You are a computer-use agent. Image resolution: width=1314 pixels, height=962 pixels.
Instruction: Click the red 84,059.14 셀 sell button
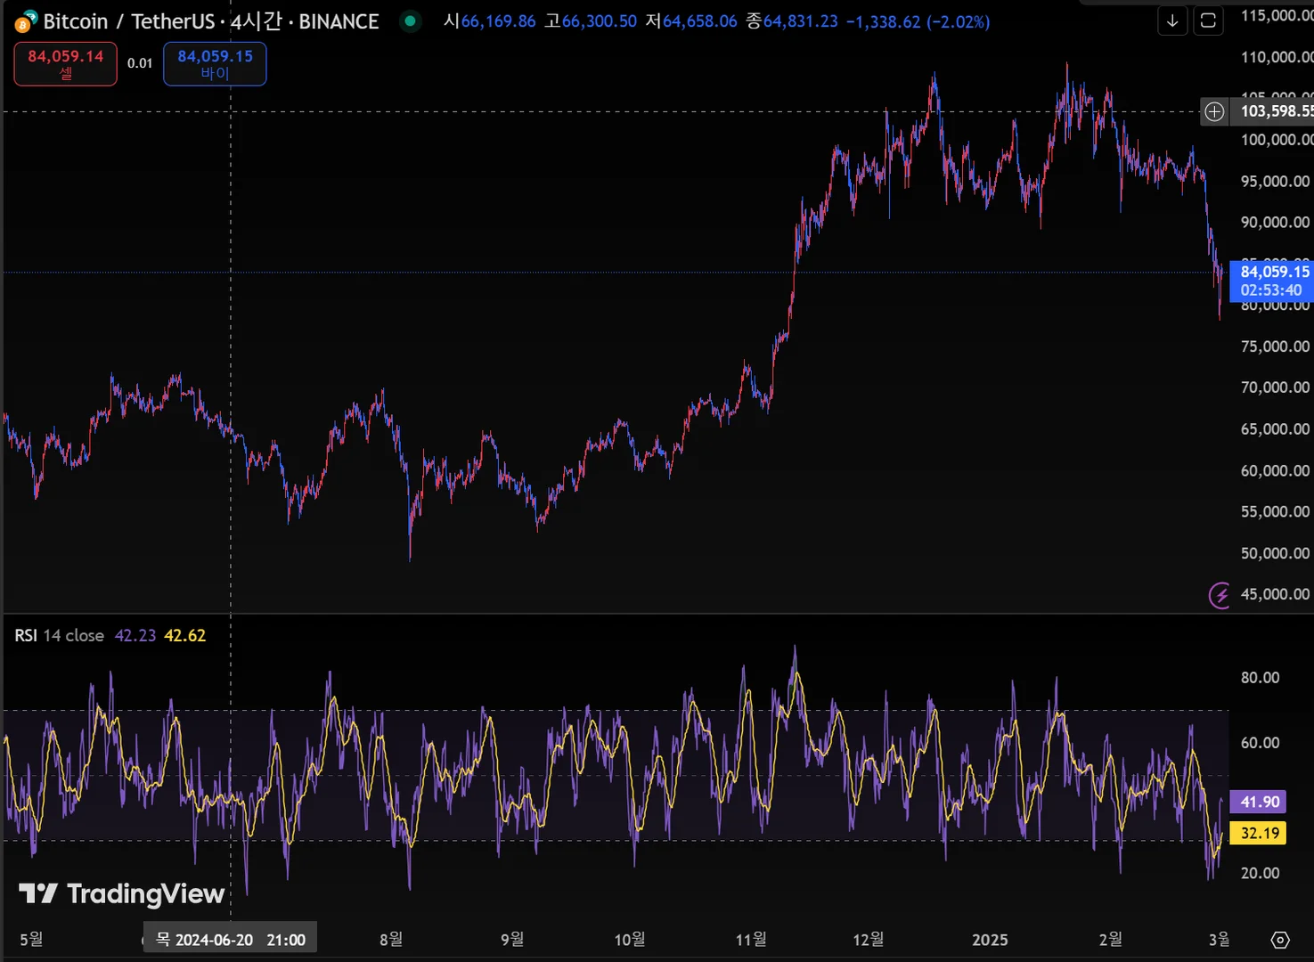point(65,64)
